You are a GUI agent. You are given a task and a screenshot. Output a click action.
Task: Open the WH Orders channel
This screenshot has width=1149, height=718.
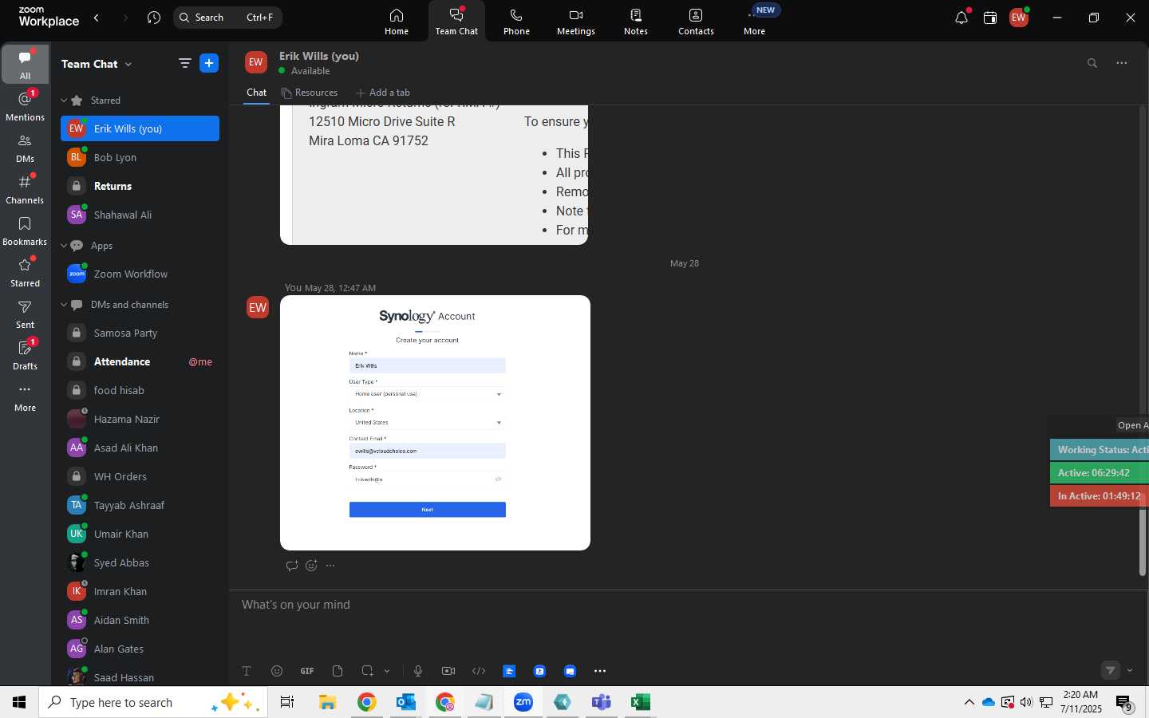click(140, 476)
